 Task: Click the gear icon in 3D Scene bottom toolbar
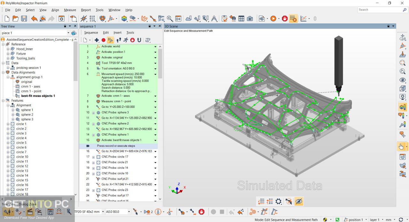[279, 201]
